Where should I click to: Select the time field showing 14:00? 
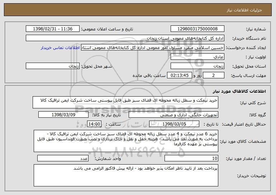click(95, 124)
